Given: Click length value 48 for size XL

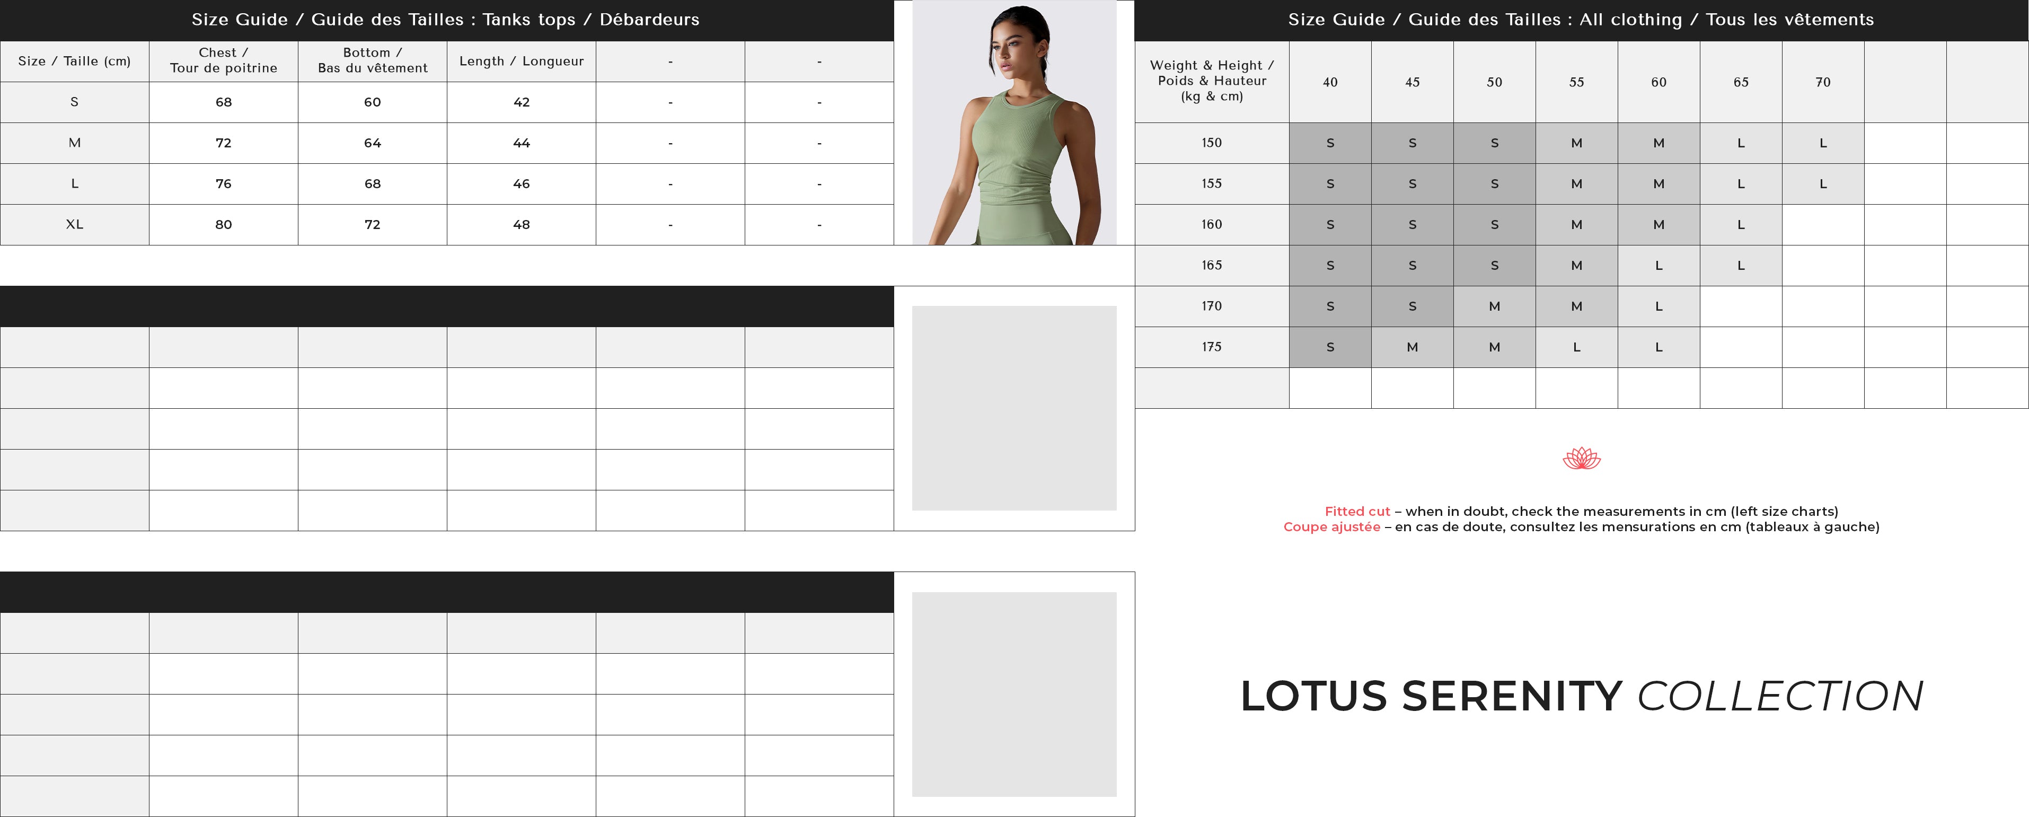Looking at the screenshot, I should pos(521,225).
